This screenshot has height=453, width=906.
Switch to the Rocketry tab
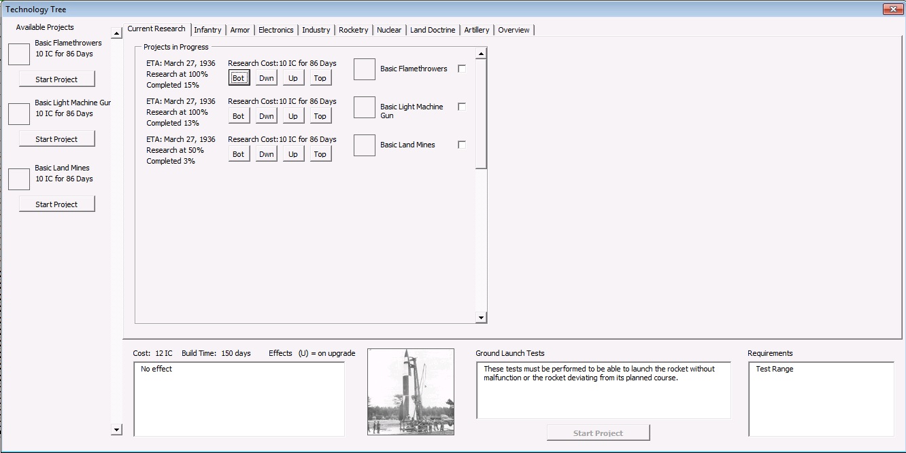tap(354, 30)
